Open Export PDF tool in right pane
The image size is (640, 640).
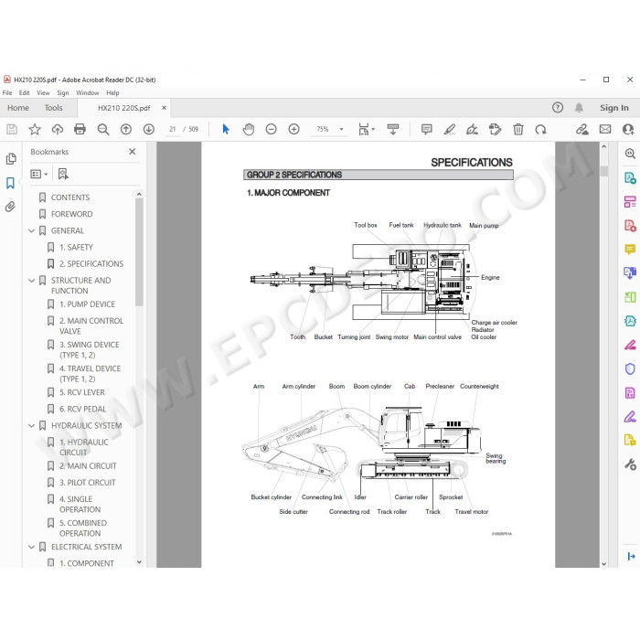[630, 178]
